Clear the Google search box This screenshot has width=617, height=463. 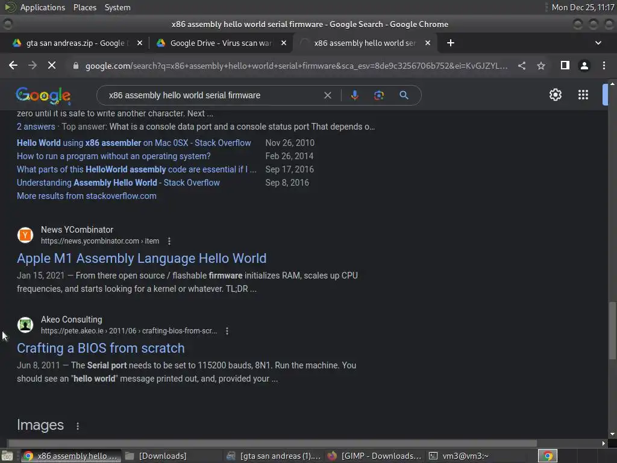click(x=327, y=95)
